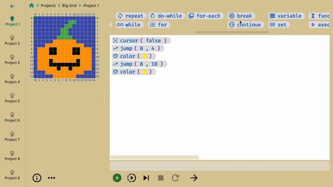Viewport: 333px width, 187px height.
Task: Pick the while block
Action: [x=129, y=25]
